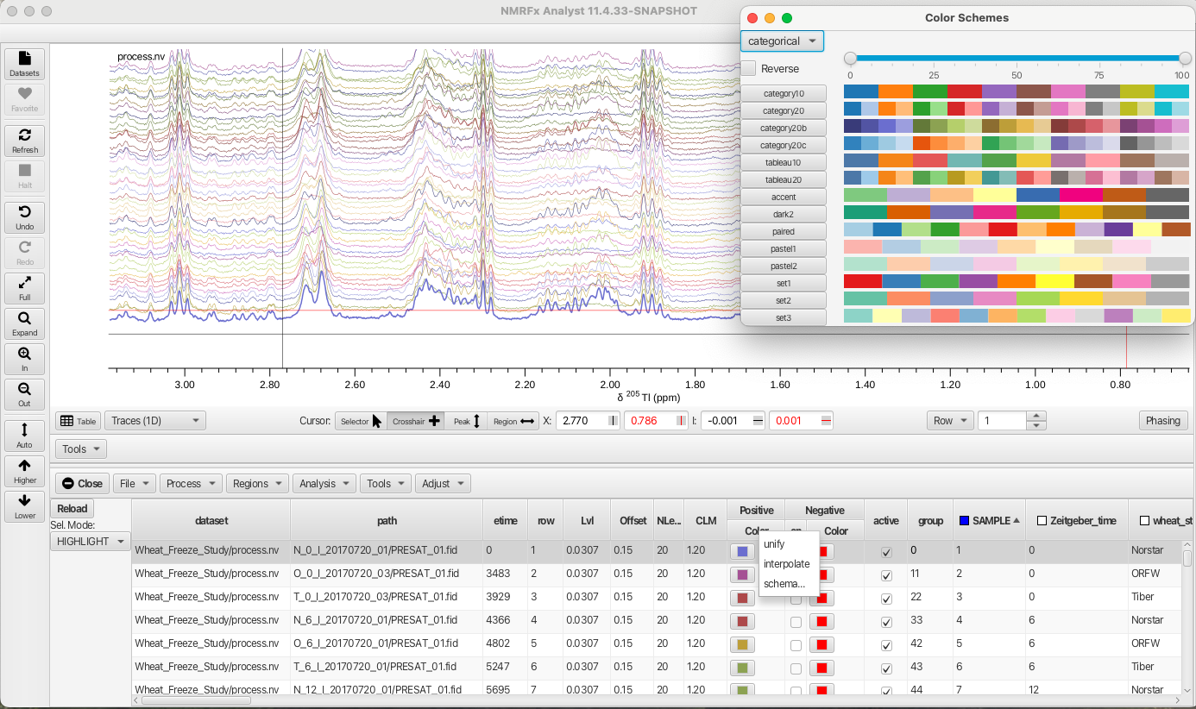Open the Analysis menu
The image size is (1196, 709).
click(324, 483)
